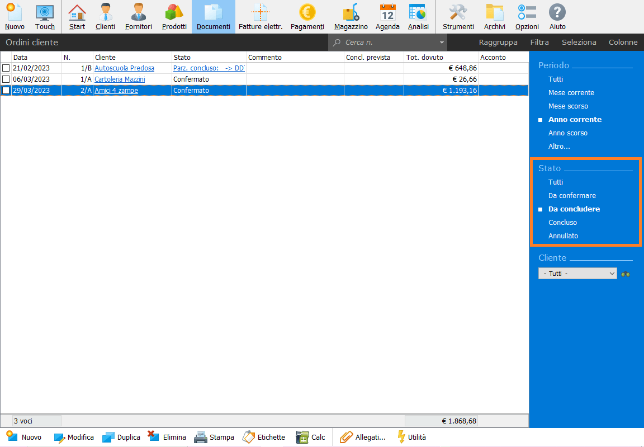Open the Cliente - Tutti - dropdown
Image resolution: width=644 pixels, height=447 pixels.
pos(577,274)
